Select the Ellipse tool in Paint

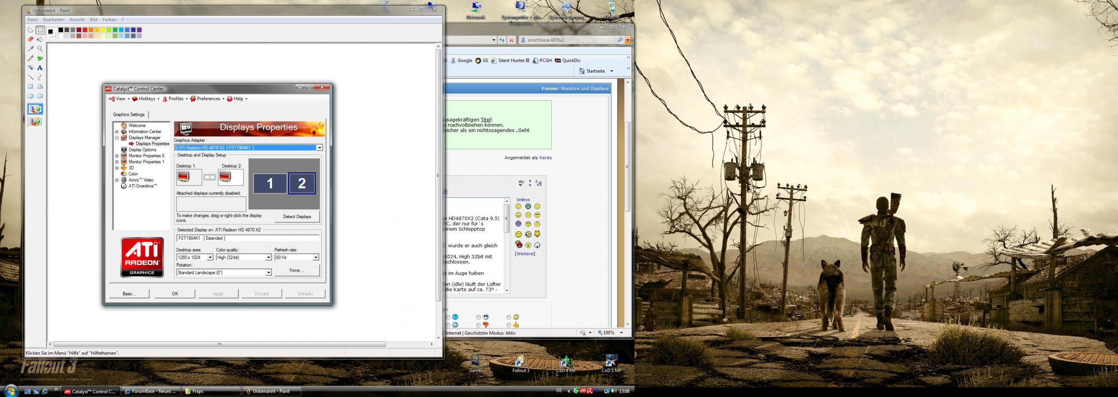tap(30, 96)
